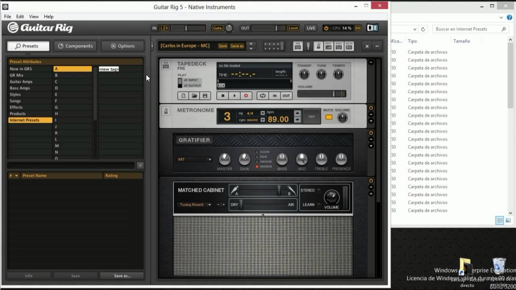Image resolution: width=516 pixels, height=290 pixels.
Task: Clear the rack with the X button
Action: point(367,46)
